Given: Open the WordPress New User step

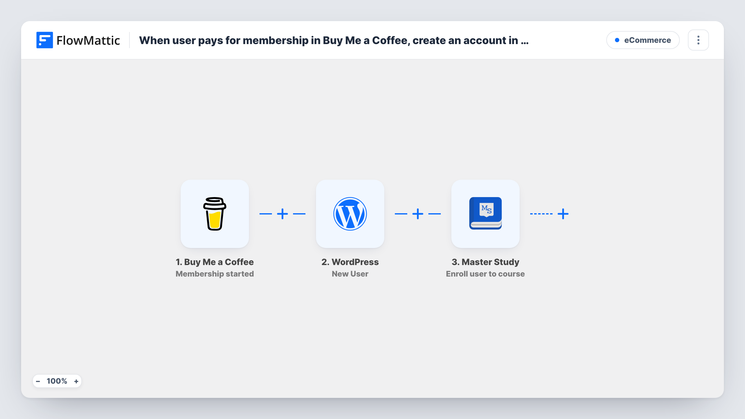Looking at the screenshot, I should click(x=350, y=214).
